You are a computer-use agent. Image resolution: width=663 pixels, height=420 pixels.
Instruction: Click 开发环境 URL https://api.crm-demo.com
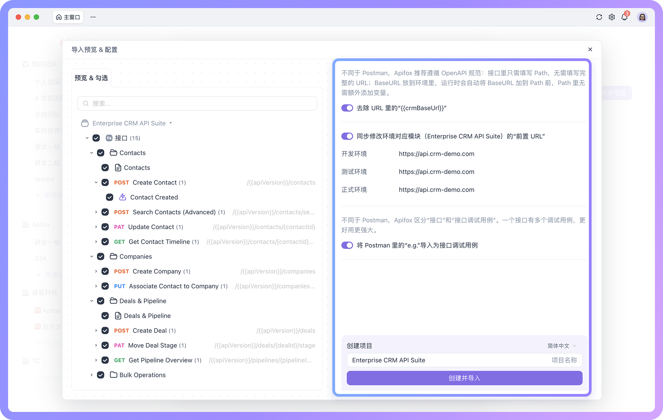click(437, 153)
